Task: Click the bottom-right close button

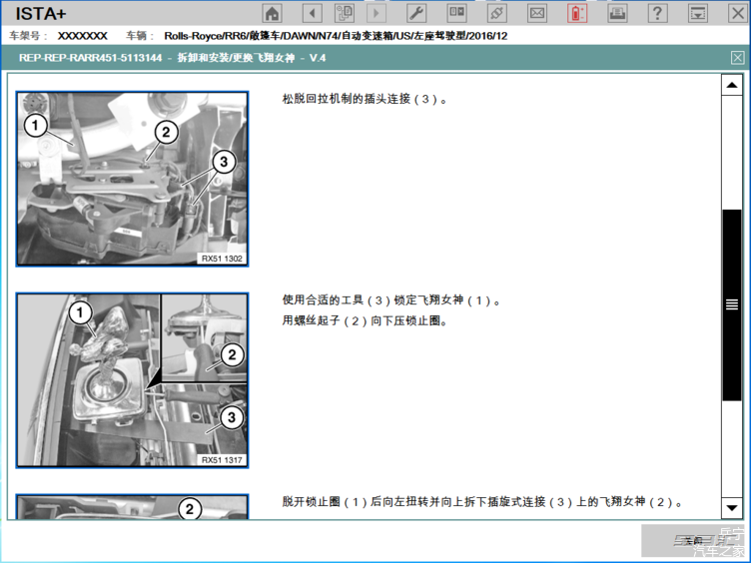Action: coord(693,540)
